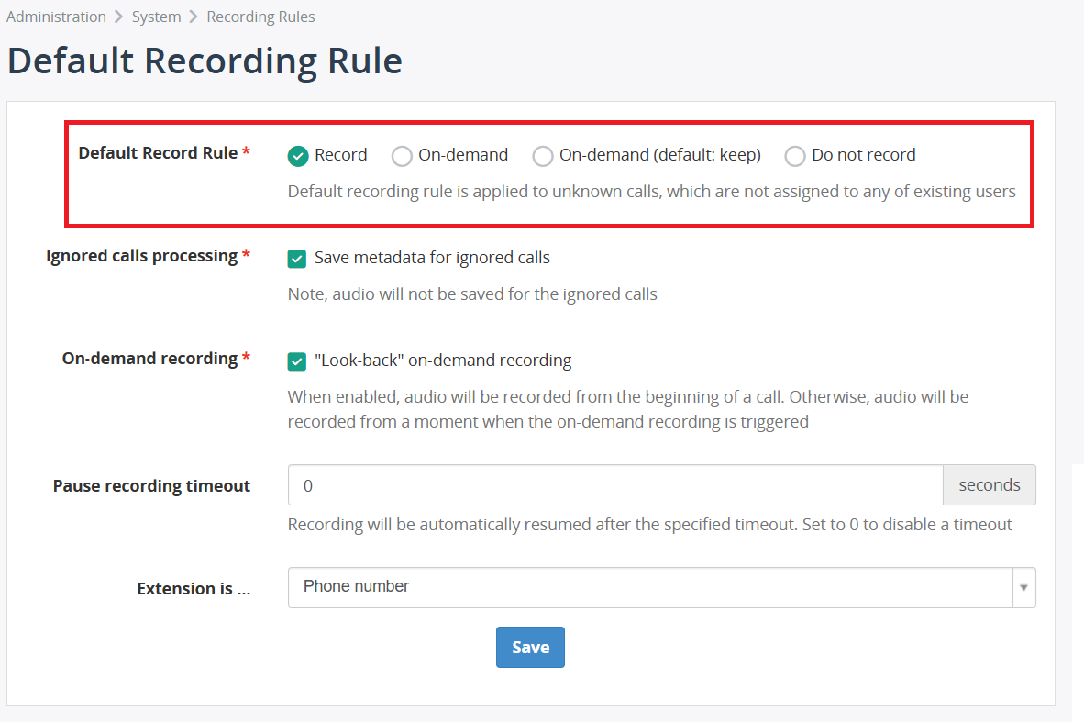1084x722 pixels.
Task: Click the Default Record Rule label
Action: click(158, 153)
